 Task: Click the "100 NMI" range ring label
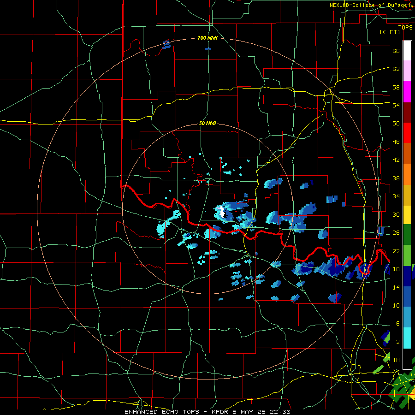click(207, 38)
